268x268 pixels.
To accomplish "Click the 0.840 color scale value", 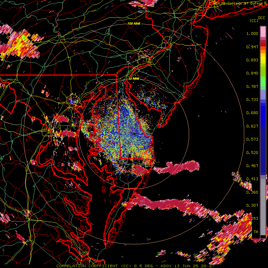I will [x=252, y=73].
